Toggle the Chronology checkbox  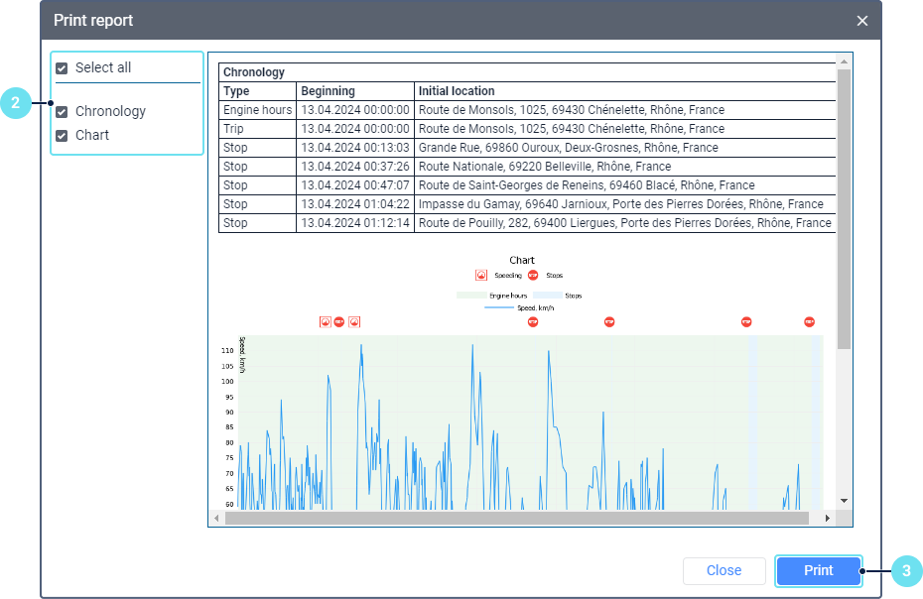(x=63, y=112)
